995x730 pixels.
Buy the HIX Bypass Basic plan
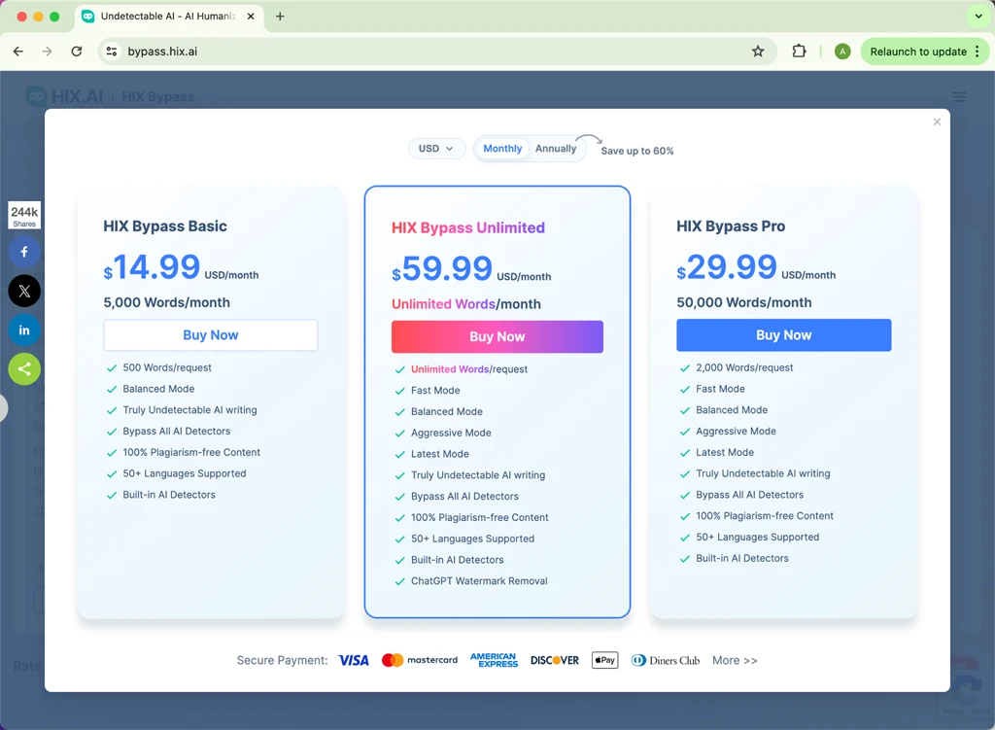211,335
